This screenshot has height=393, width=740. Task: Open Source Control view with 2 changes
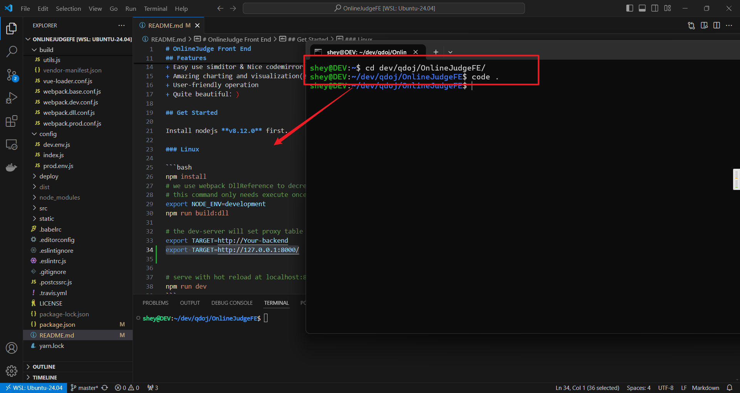click(12, 75)
